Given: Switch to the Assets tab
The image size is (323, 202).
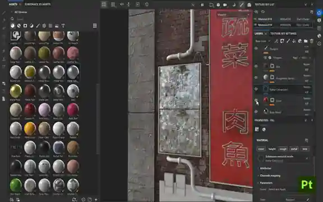Looking at the screenshot, I should (13, 4).
